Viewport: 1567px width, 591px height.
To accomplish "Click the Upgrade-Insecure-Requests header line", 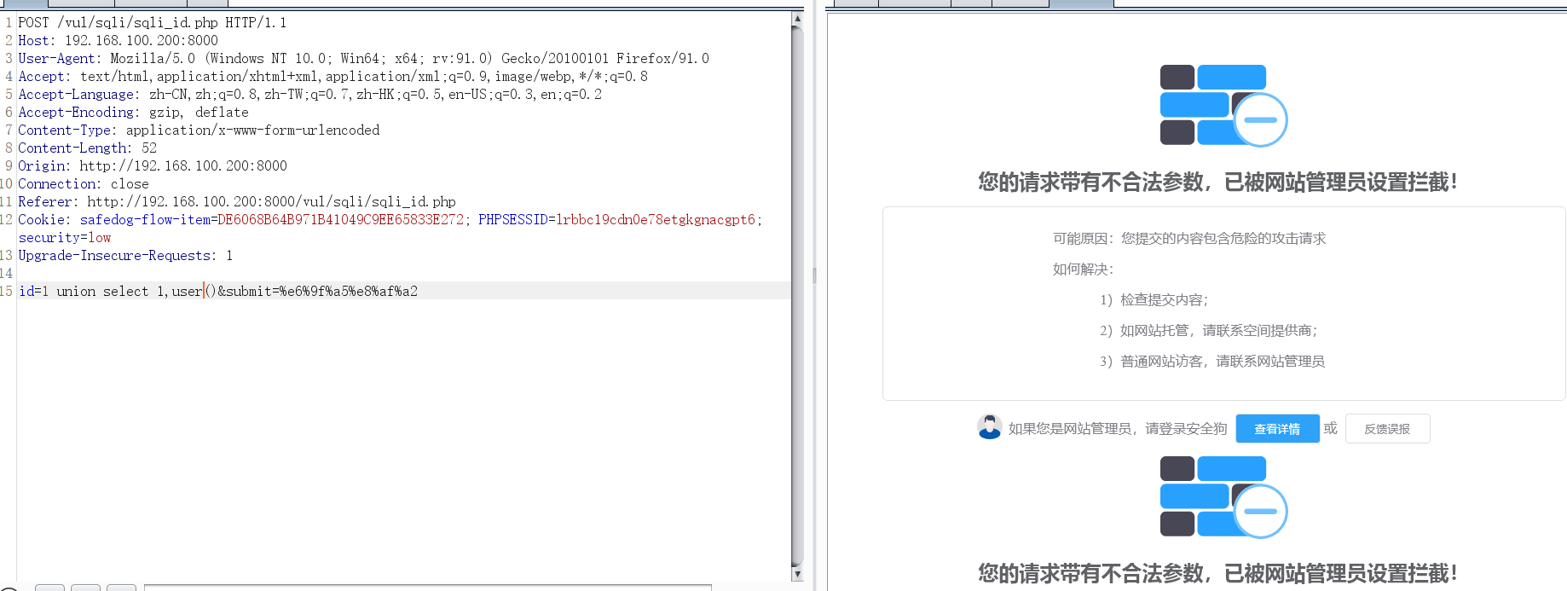I will [x=125, y=255].
